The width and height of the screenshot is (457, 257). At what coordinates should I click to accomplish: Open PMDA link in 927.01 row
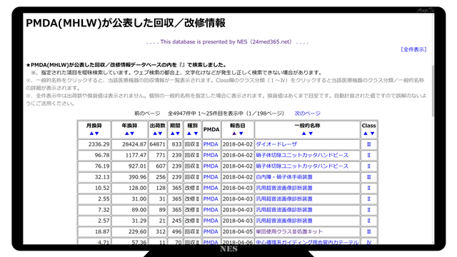coord(211,166)
